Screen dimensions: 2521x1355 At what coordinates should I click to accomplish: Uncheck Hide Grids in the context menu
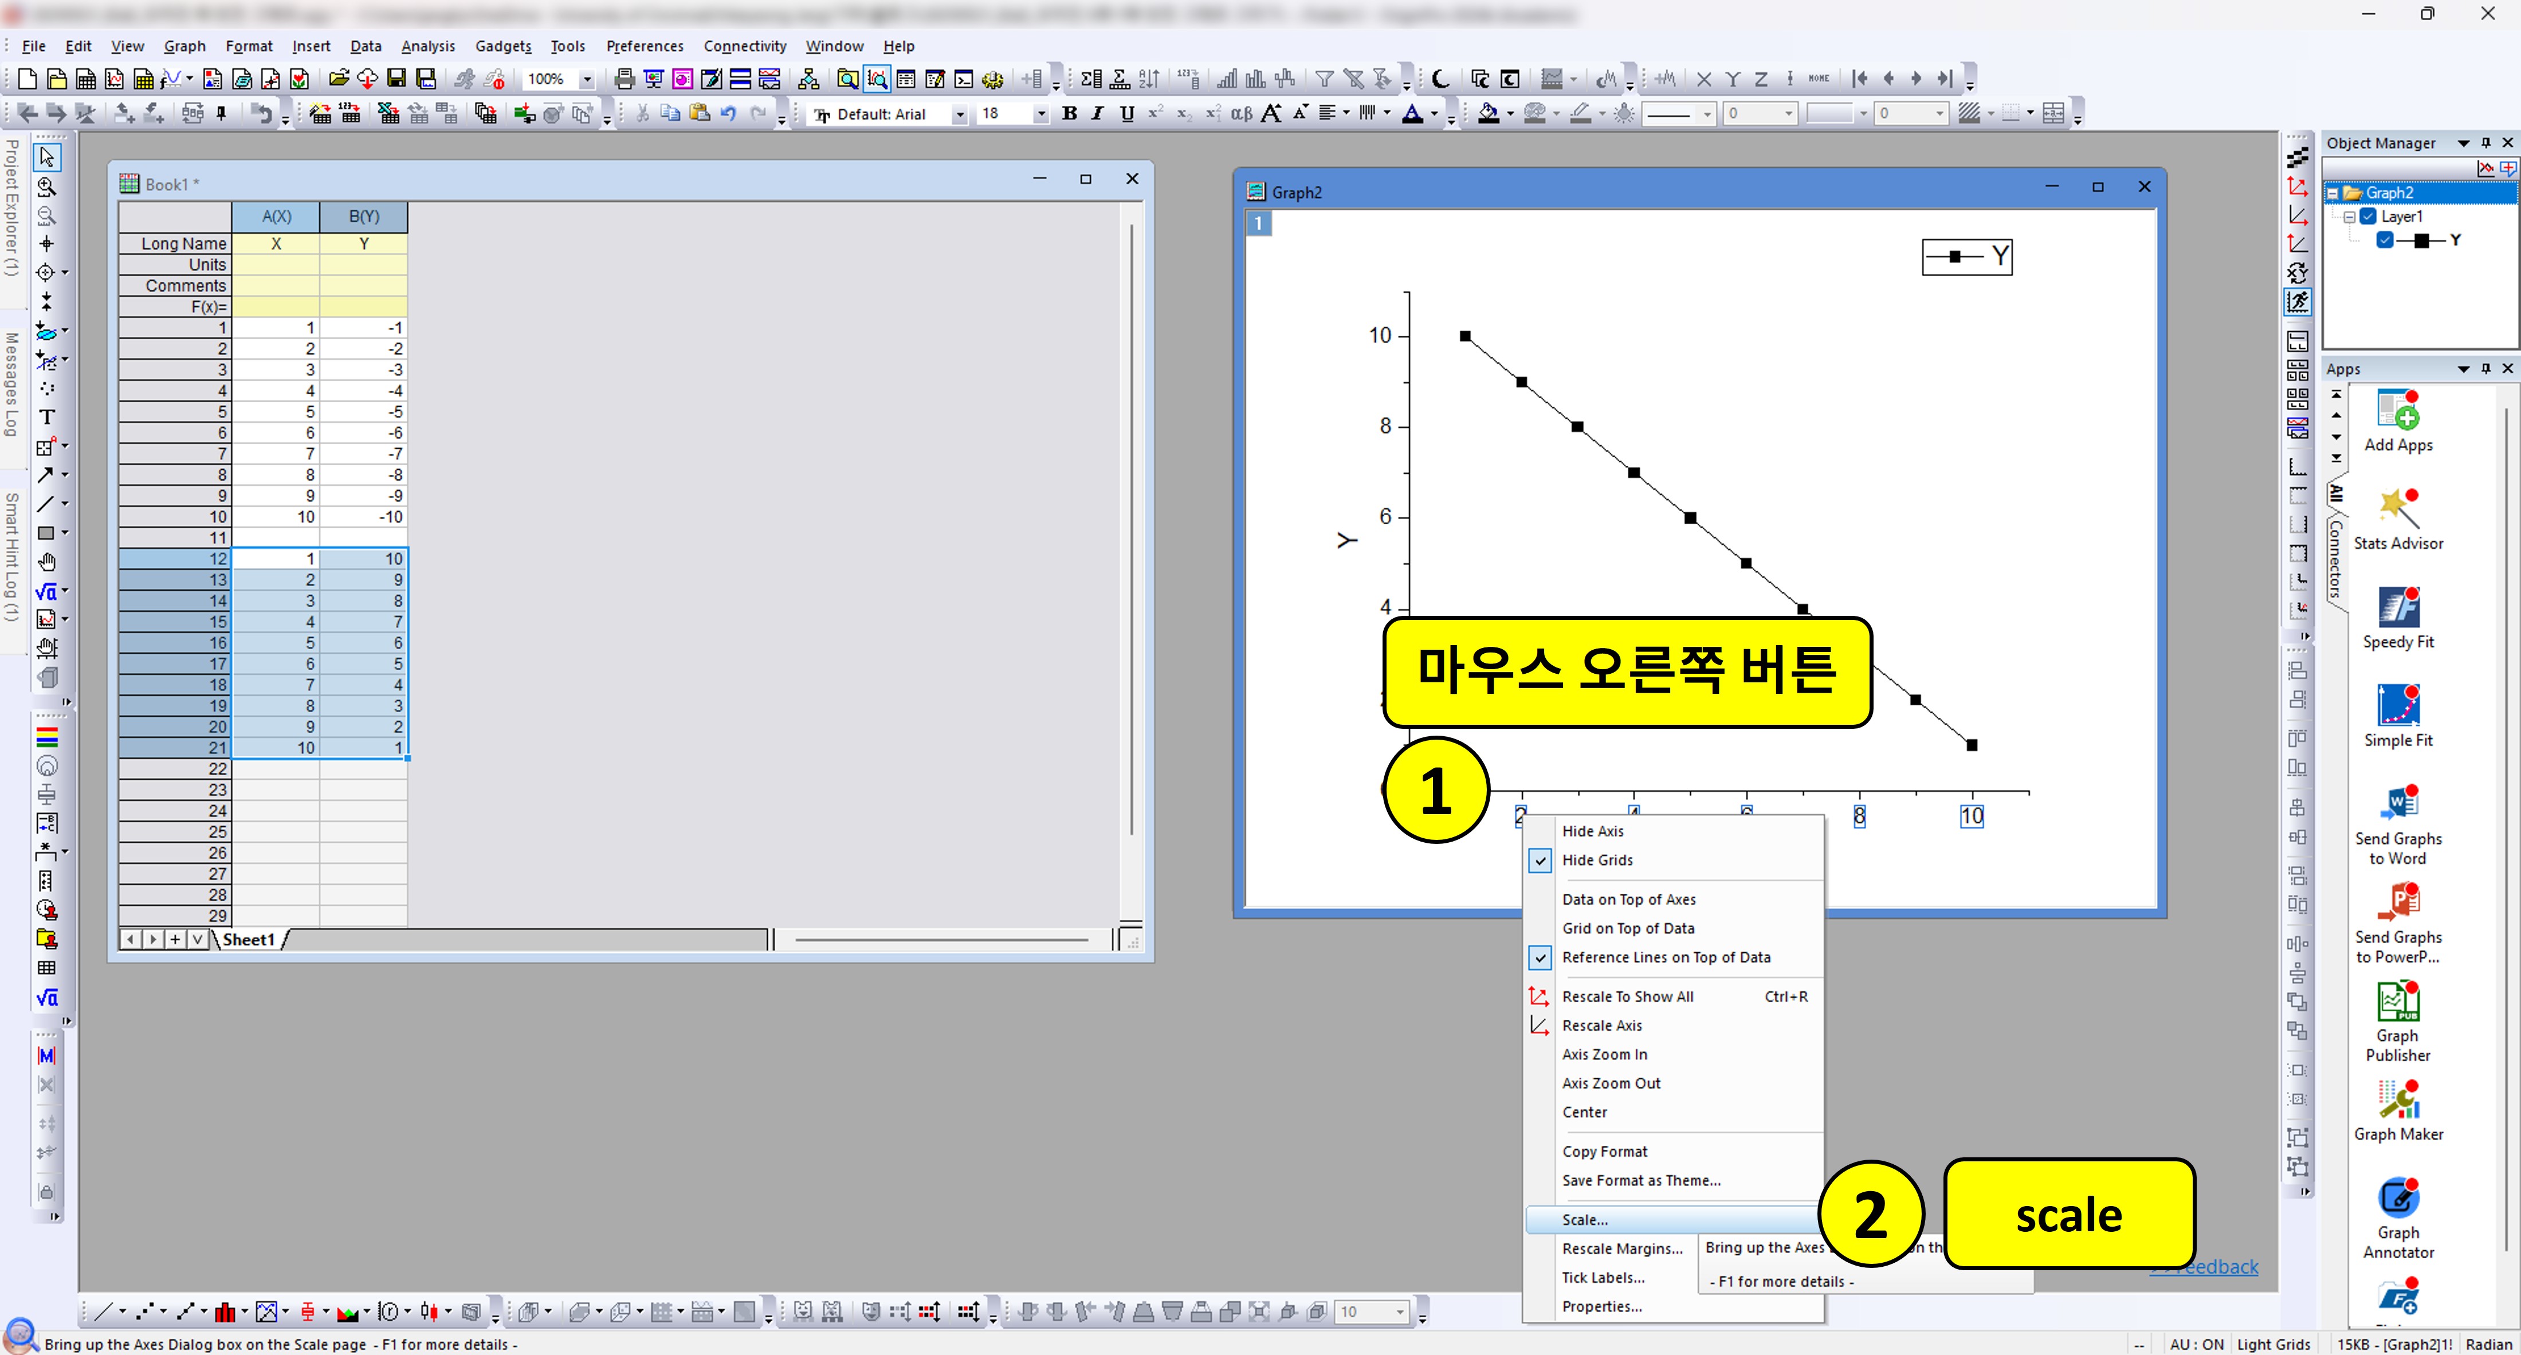[x=1540, y=860]
